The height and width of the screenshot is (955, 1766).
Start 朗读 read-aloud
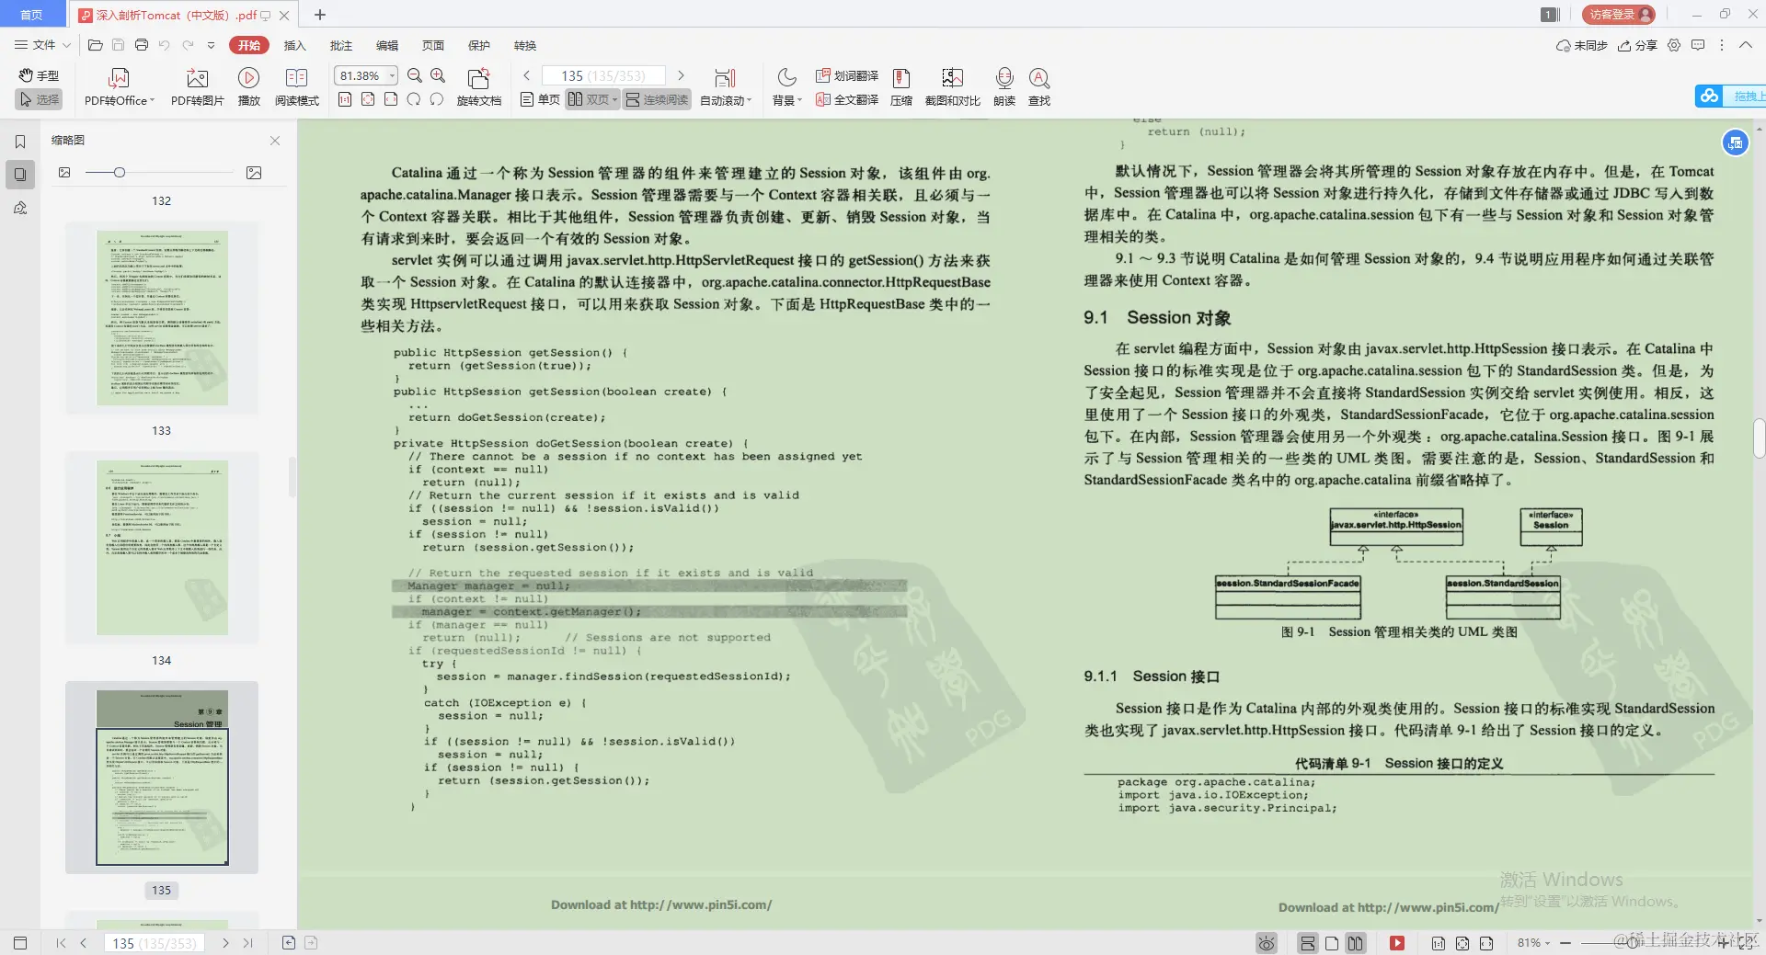tap(1004, 85)
